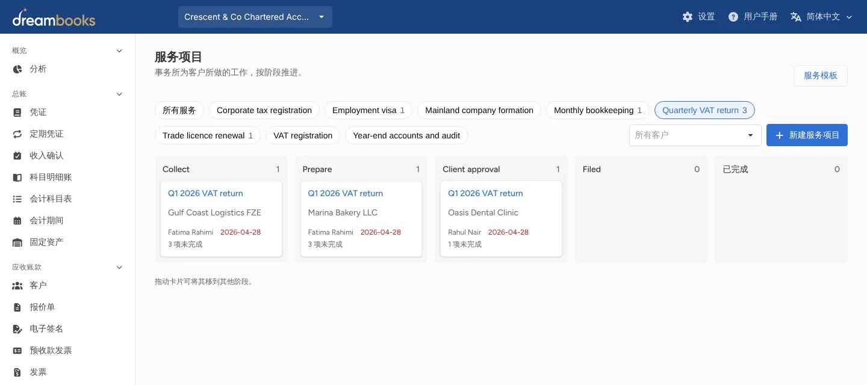The width and height of the screenshot is (867, 385).
Task: Collapse the 总账 sidebar section
Action: click(x=119, y=94)
